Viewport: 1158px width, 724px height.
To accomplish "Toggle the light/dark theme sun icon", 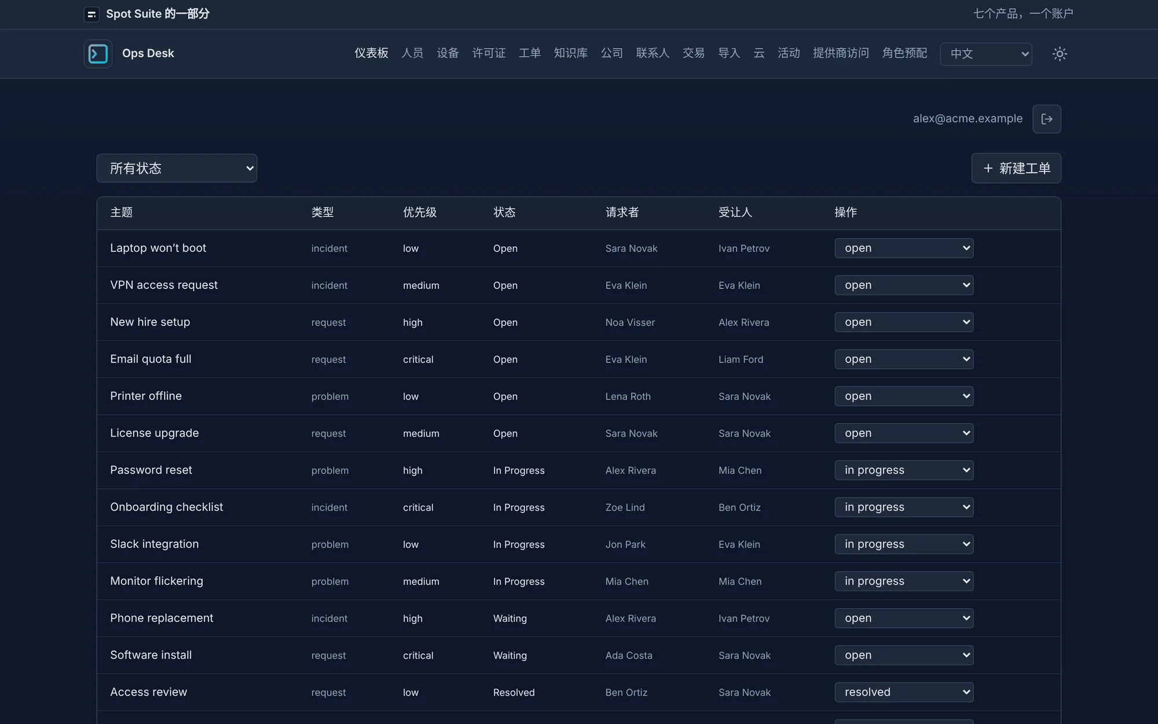I will (1060, 54).
